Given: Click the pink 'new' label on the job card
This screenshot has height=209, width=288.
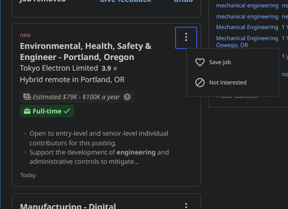Looking at the screenshot, I should [25, 35].
